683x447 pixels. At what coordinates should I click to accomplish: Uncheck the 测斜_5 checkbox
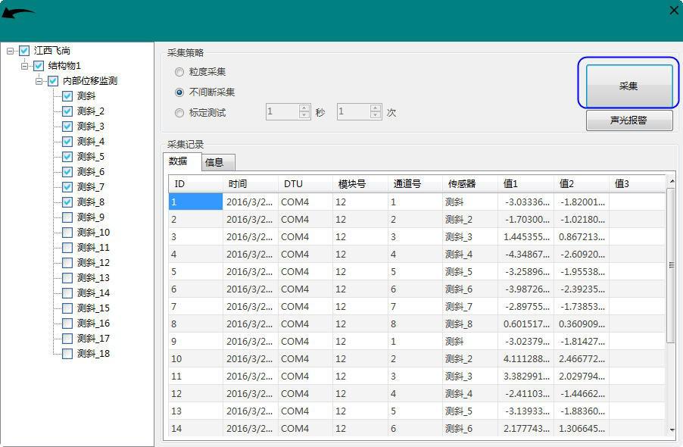click(67, 157)
